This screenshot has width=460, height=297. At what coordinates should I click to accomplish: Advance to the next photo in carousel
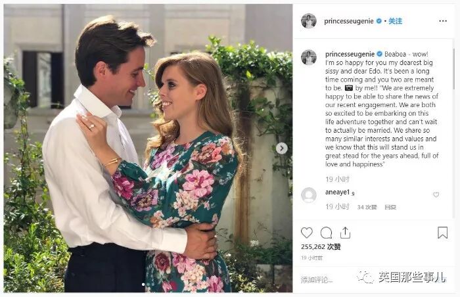click(282, 148)
